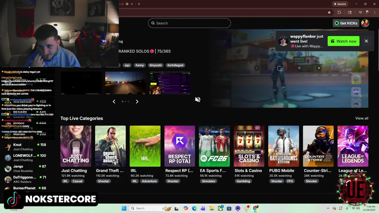The height and width of the screenshot is (213, 379).
Task: Click the Adventure tag under IRL
Action: tap(149, 181)
